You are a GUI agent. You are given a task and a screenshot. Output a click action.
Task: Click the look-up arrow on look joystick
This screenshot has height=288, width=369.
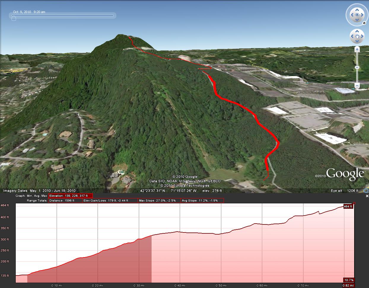click(x=357, y=10)
